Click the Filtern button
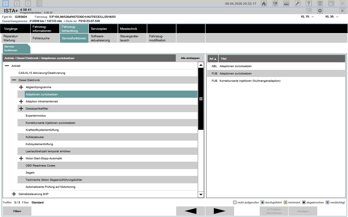Image resolution: width=348 pixels, height=217 pixels. point(17,211)
